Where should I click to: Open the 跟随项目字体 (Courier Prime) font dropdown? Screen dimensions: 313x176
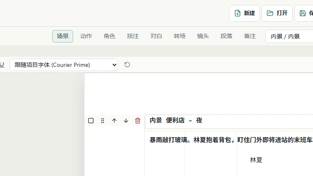(x=64, y=65)
